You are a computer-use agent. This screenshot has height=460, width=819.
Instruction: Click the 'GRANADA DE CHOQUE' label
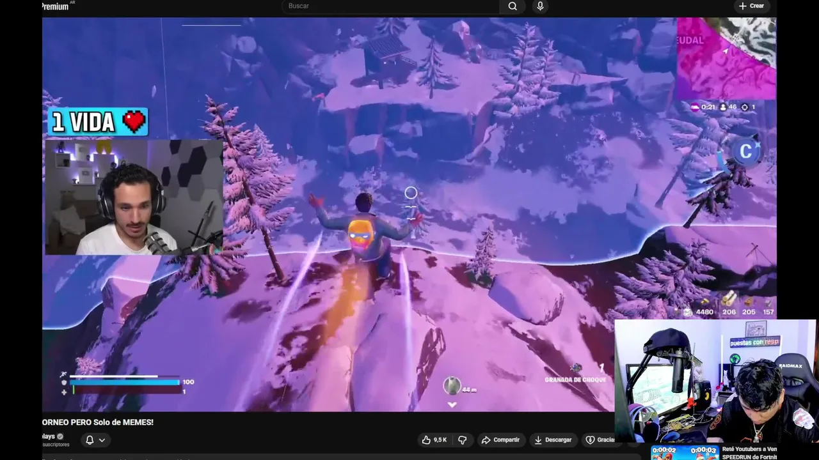click(575, 379)
